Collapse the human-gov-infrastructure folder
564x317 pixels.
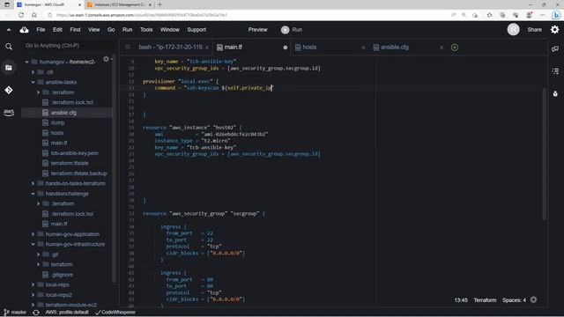pyautogui.click(x=33, y=244)
